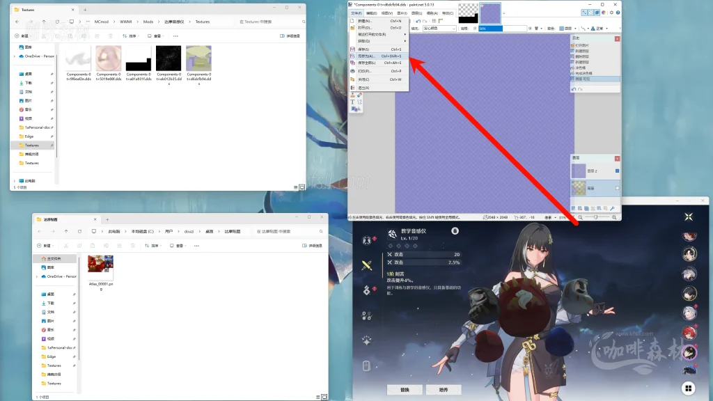
Task: Click the weapon upgrade button
Action: click(x=443, y=389)
